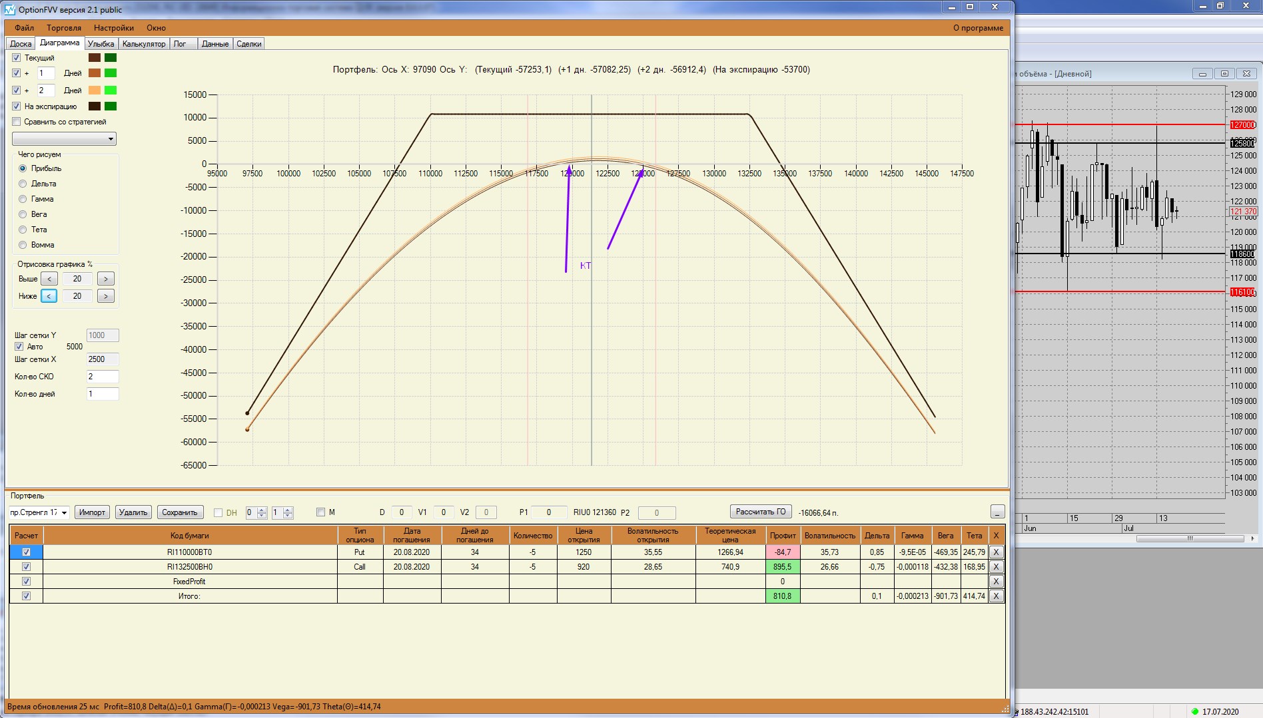Toggle the +1 Дней curve checkbox
1263x718 pixels.
(17, 73)
